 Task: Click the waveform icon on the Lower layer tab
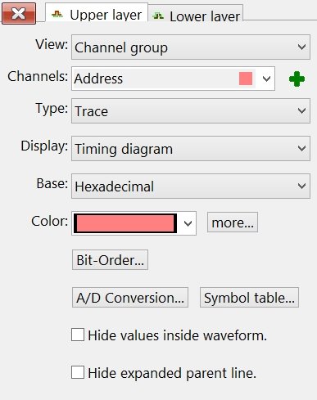coord(158,16)
